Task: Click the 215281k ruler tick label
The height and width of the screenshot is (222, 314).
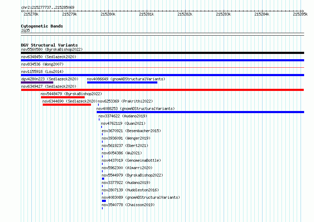Action: click(x=146, y=14)
